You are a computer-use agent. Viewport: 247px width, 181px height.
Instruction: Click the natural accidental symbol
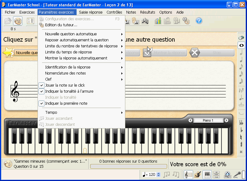[241, 137]
